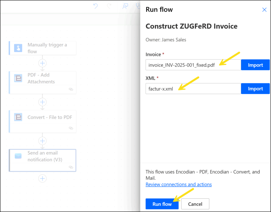The height and width of the screenshot is (212, 271).
Task: Click the Invoice file name input field
Action: pos(193,65)
